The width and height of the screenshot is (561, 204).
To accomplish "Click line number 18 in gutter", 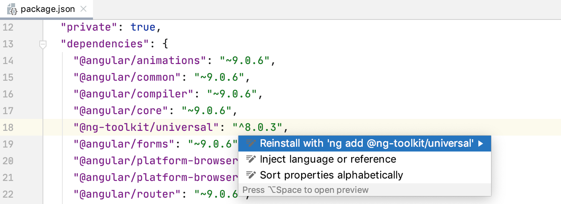I will point(8,127).
